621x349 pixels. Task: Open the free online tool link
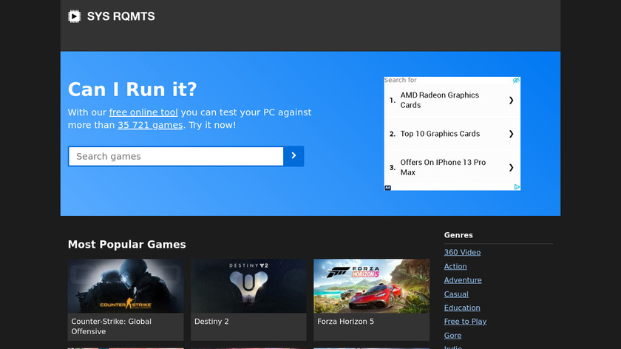tap(143, 112)
